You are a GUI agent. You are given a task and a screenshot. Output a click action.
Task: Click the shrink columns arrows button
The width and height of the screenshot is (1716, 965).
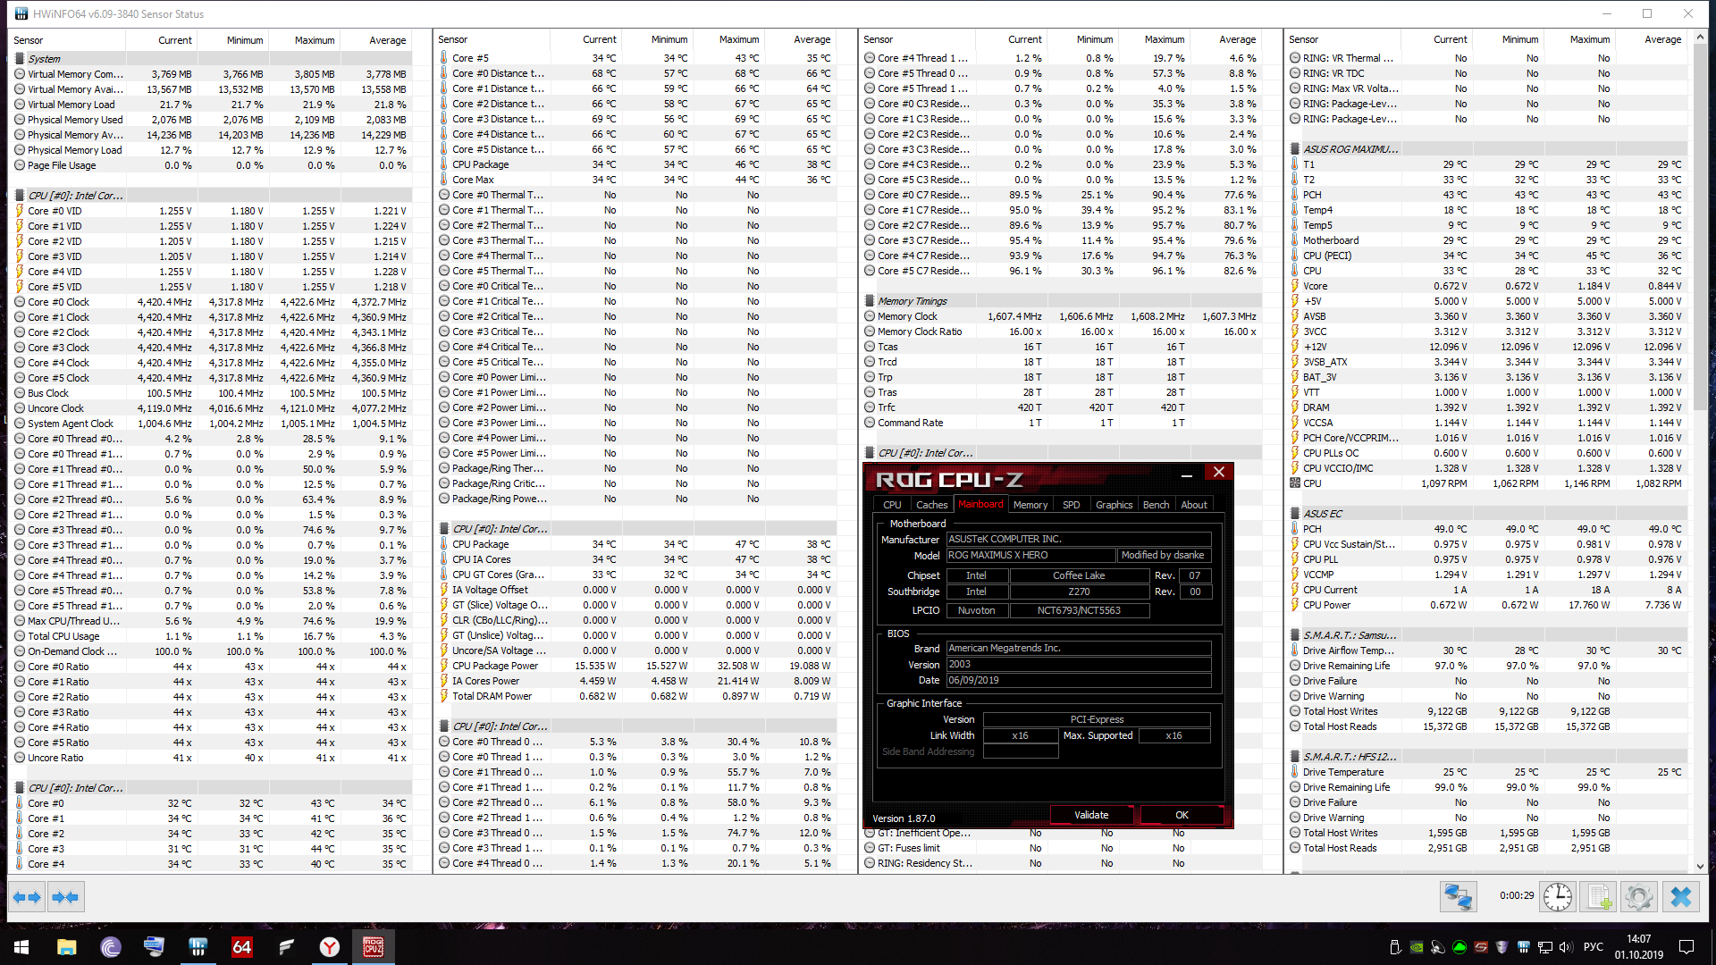click(x=65, y=897)
